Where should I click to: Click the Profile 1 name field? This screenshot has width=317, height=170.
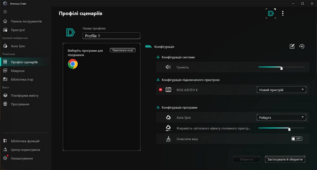point(111,36)
